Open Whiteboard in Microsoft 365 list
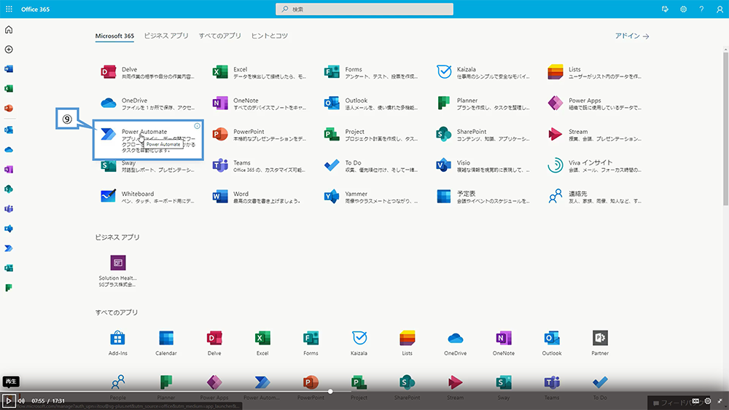The height and width of the screenshot is (410, 729). tap(148, 197)
